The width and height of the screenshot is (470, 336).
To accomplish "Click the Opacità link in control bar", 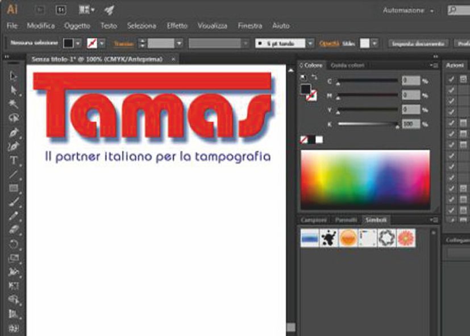I will pos(329,43).
